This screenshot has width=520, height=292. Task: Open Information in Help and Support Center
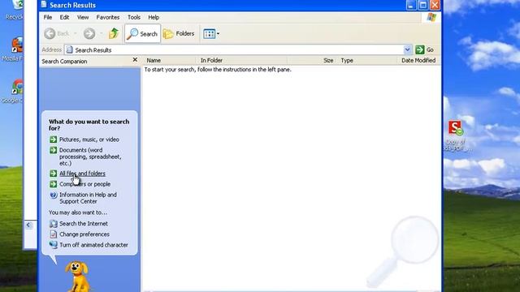pyautogui.click(x=88, y=198)
